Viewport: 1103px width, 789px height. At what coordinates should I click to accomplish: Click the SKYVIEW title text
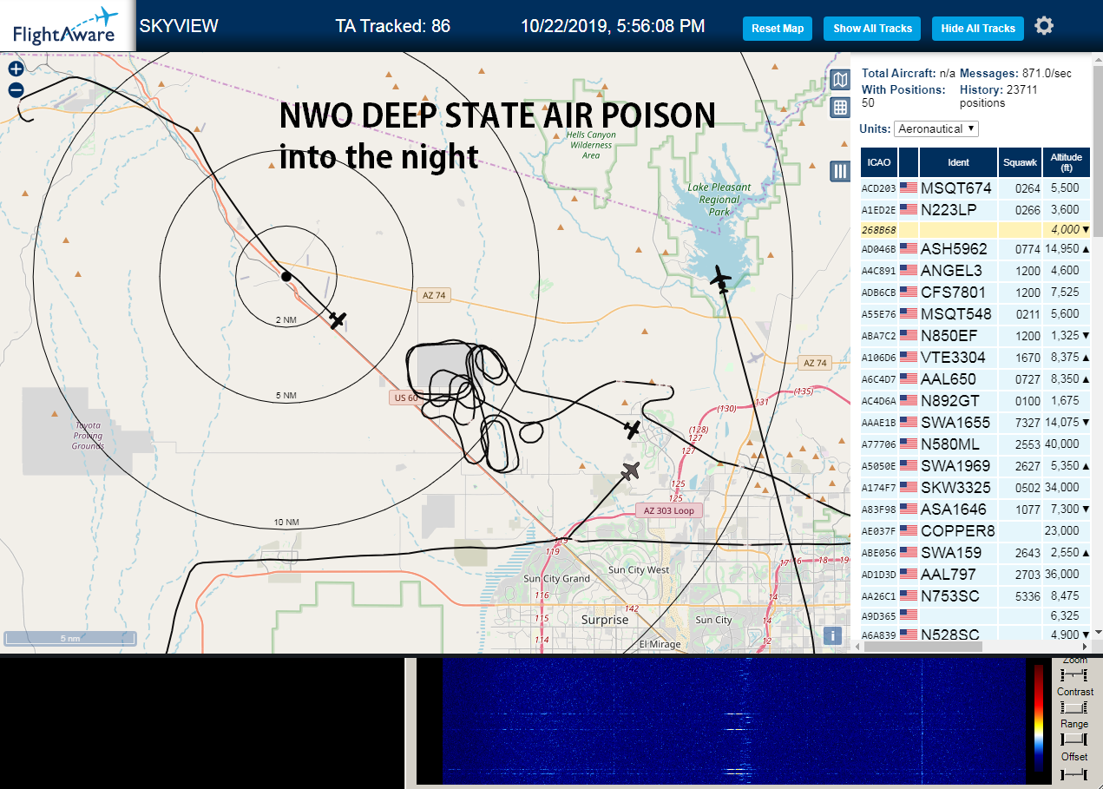pyautogui.click(x=179, y=26)
